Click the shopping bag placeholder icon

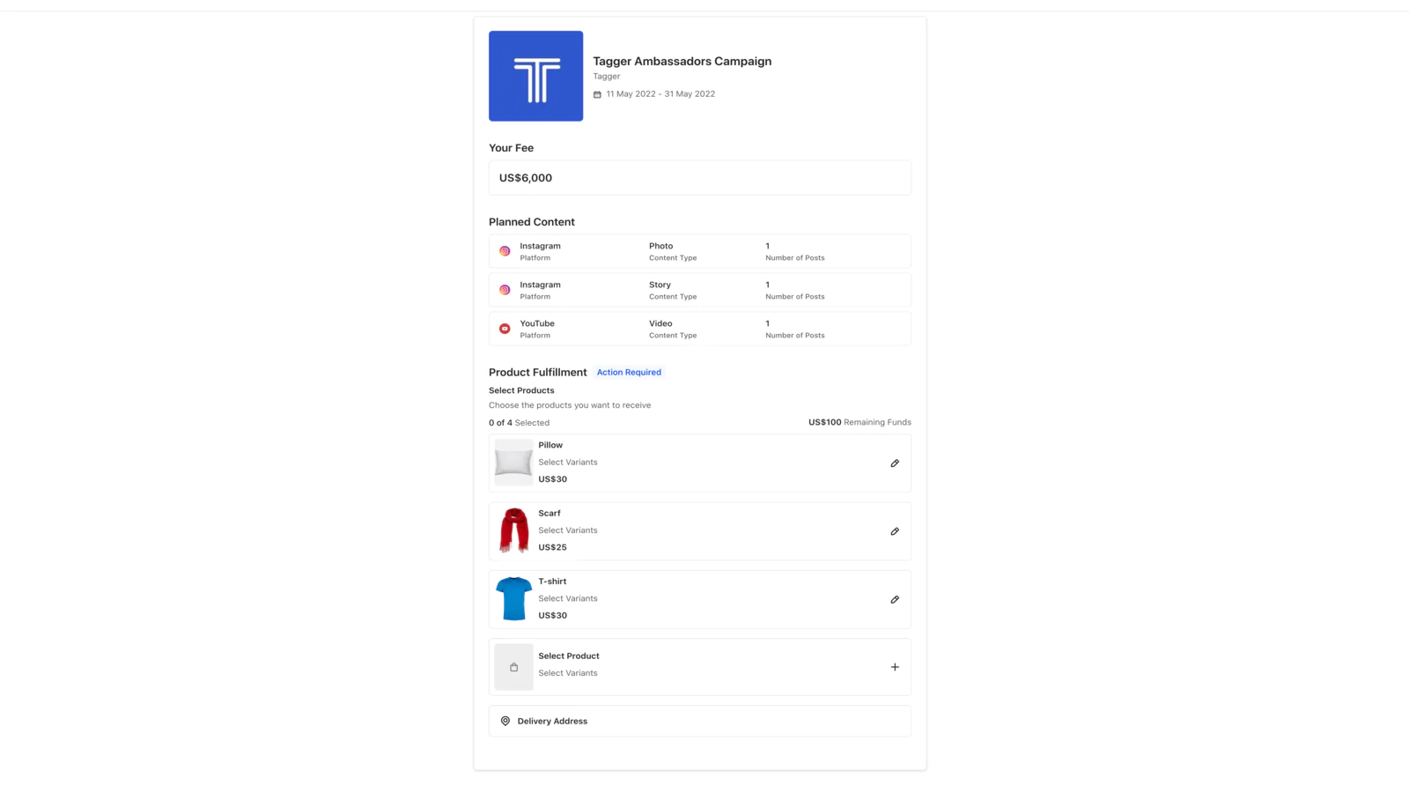(513, 667)
